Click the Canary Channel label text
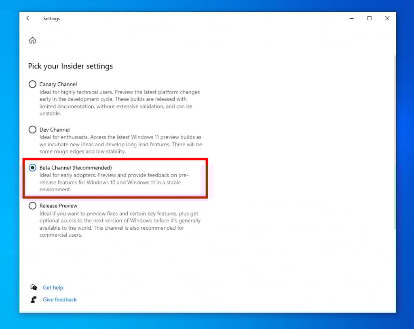The width and height of the screenshot is (414, 329). point(58,84)
